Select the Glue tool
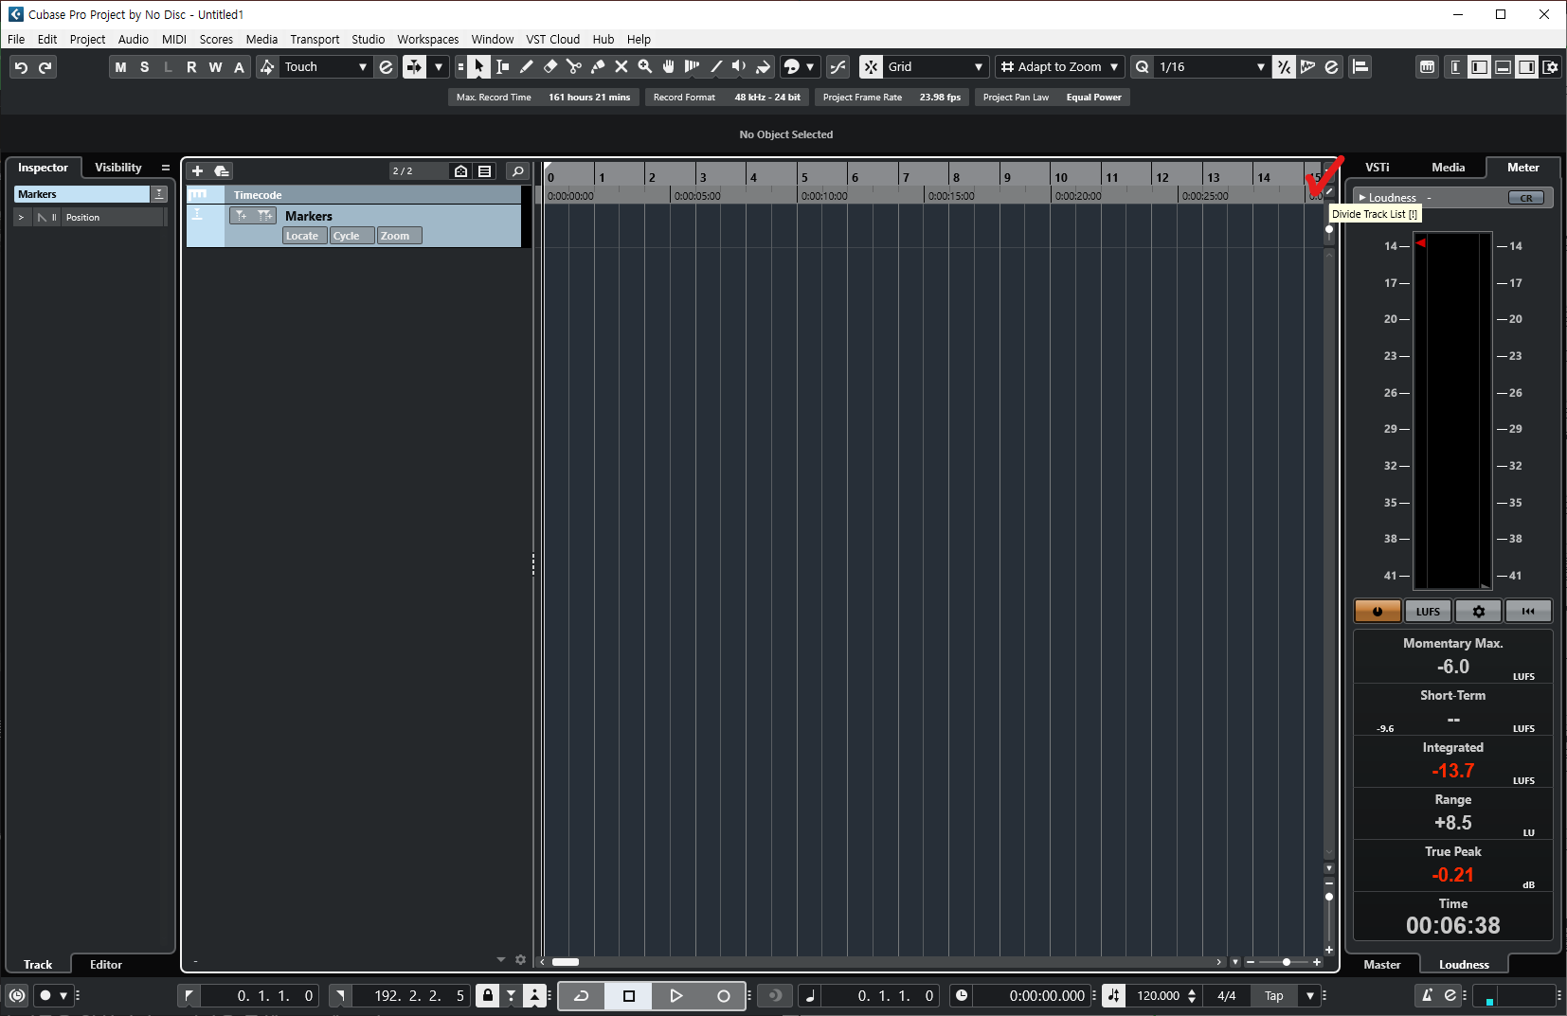 (x=598, y=67)
